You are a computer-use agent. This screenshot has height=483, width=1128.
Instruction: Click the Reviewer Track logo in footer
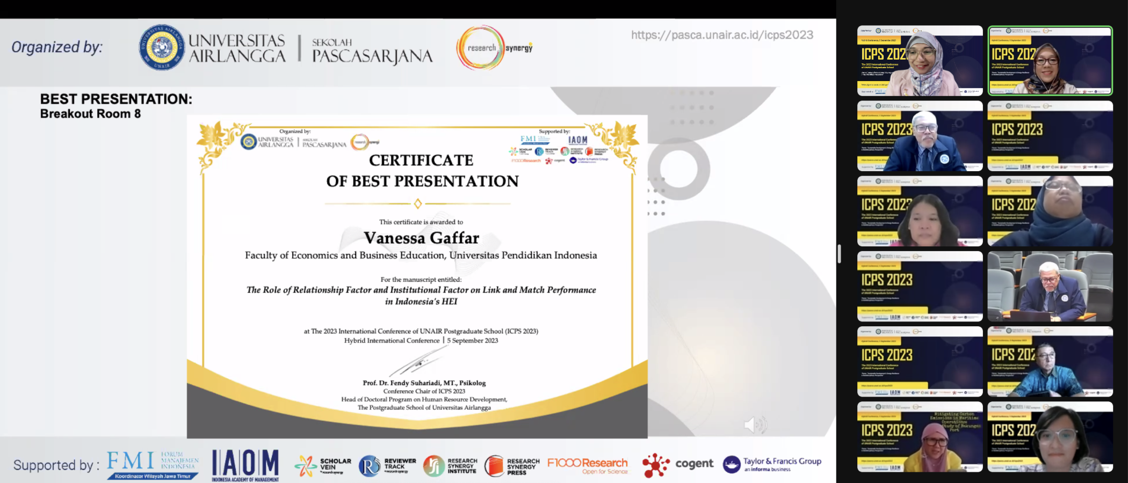coord(387,466)
